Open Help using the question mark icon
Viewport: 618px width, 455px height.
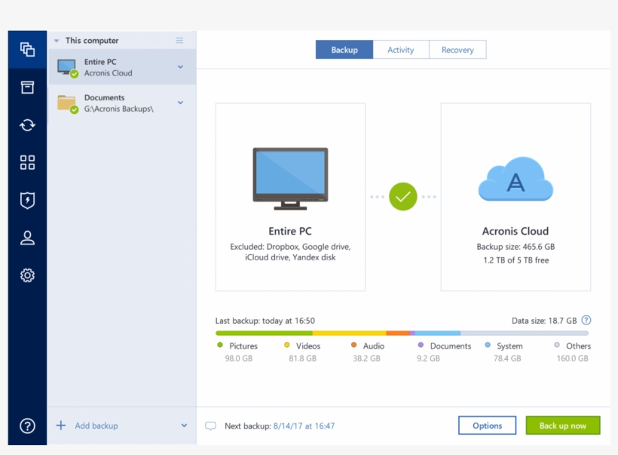pyautogui.click(x=27, y=425)
